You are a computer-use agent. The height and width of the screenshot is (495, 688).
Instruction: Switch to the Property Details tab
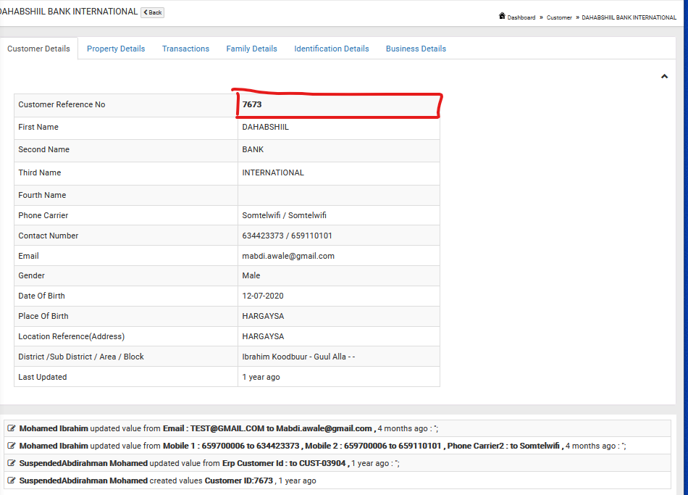pos(116,49)
